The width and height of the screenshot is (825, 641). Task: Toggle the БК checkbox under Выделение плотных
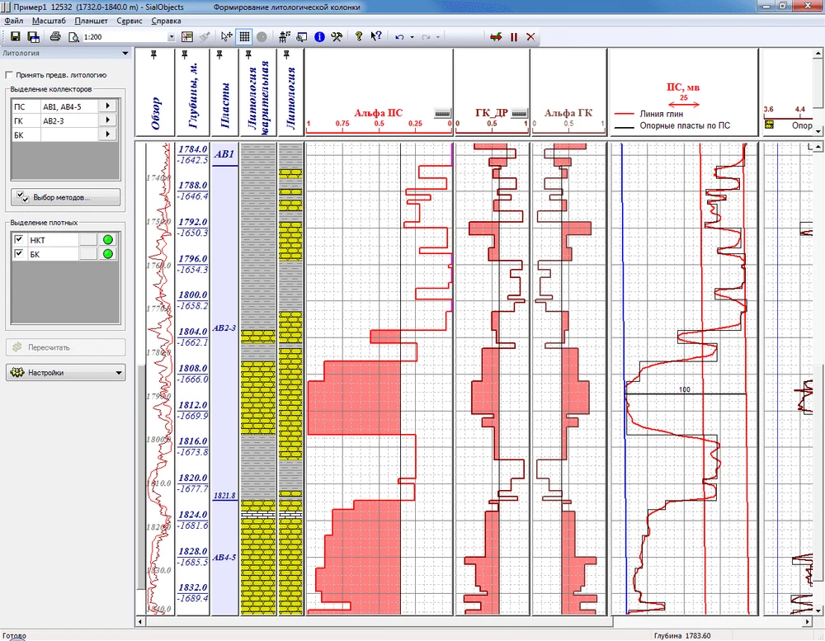click(20, 254)
